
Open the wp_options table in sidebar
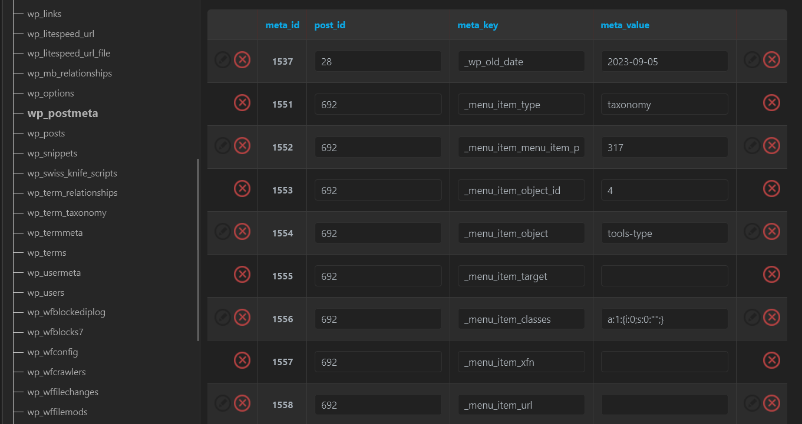[51, 94]
